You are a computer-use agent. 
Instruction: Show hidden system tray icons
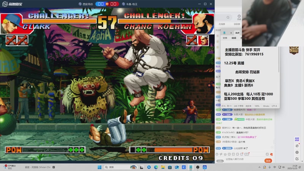click(260, 167)
